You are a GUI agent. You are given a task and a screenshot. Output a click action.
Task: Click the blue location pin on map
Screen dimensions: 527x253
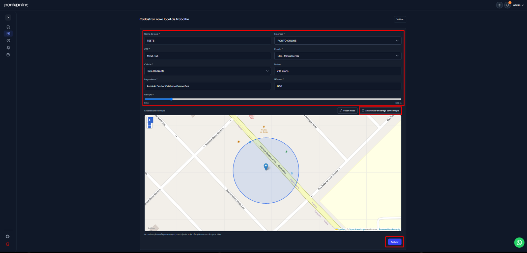266,167
